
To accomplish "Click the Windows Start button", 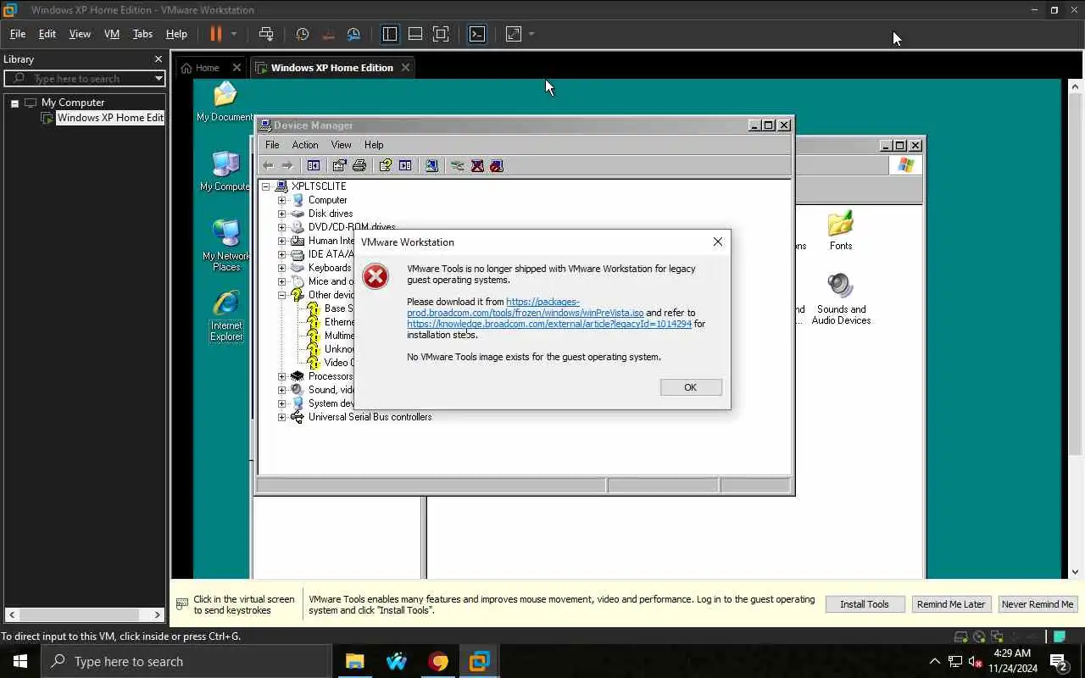I will [x=20, y=661].
